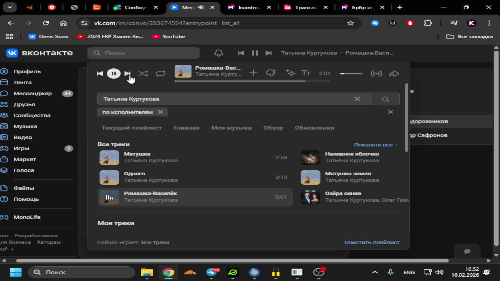Open the Все закладки folder
This screenshot has height=281, width=500.
pos(469,37)
